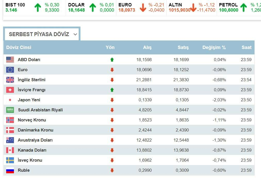Click the European Union flag icon

[10, 70]
